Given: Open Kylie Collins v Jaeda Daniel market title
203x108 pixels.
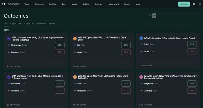Looking at the screenshot, I should click(x=170, y=38).
